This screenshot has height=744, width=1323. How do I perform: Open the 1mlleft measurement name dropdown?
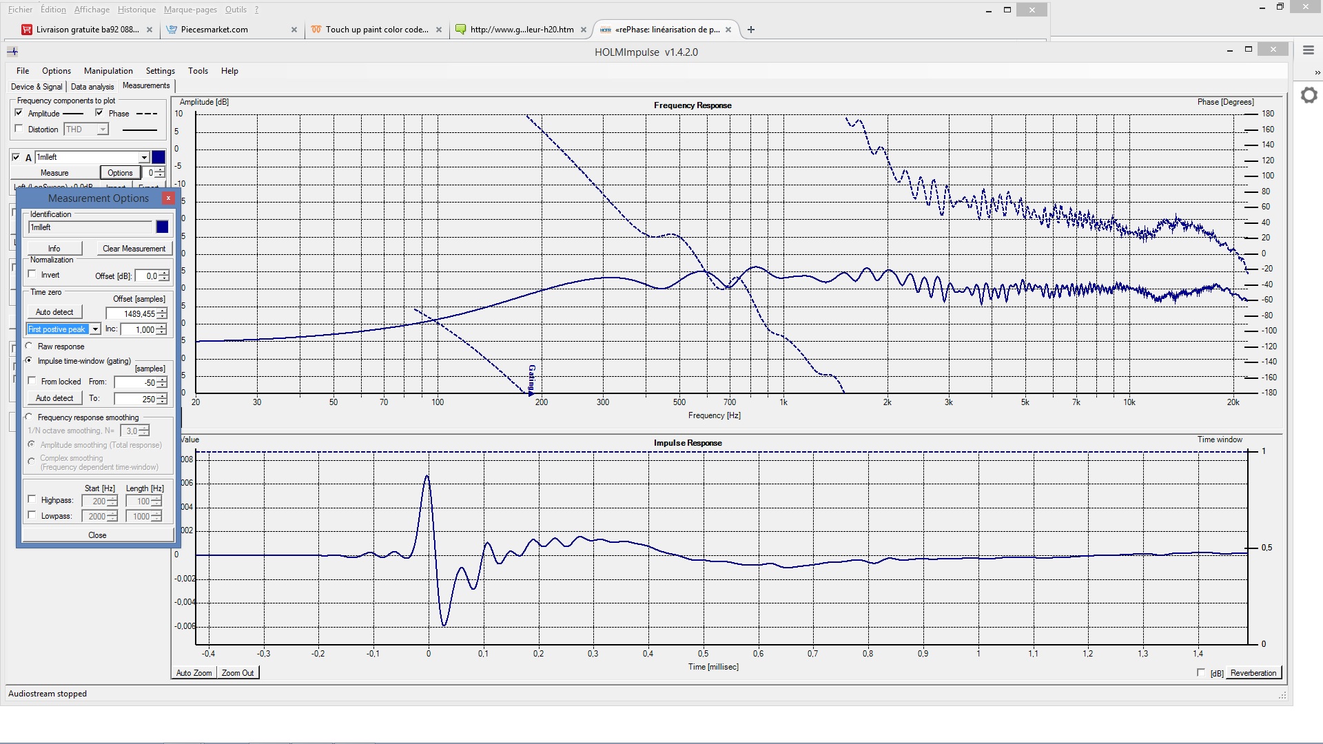pyautogui.click(x=144, y=157)
